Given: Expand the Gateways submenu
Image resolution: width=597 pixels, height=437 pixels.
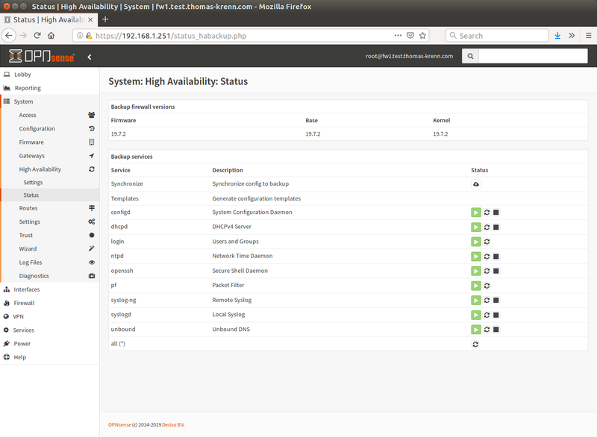Looking at the screenshot, I should [x=50, y=156].
